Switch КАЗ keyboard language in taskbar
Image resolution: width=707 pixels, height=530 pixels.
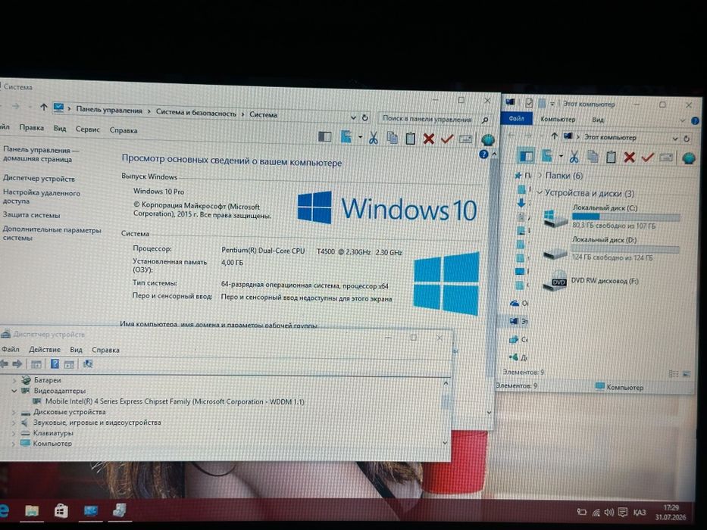[x=640, y=513]
